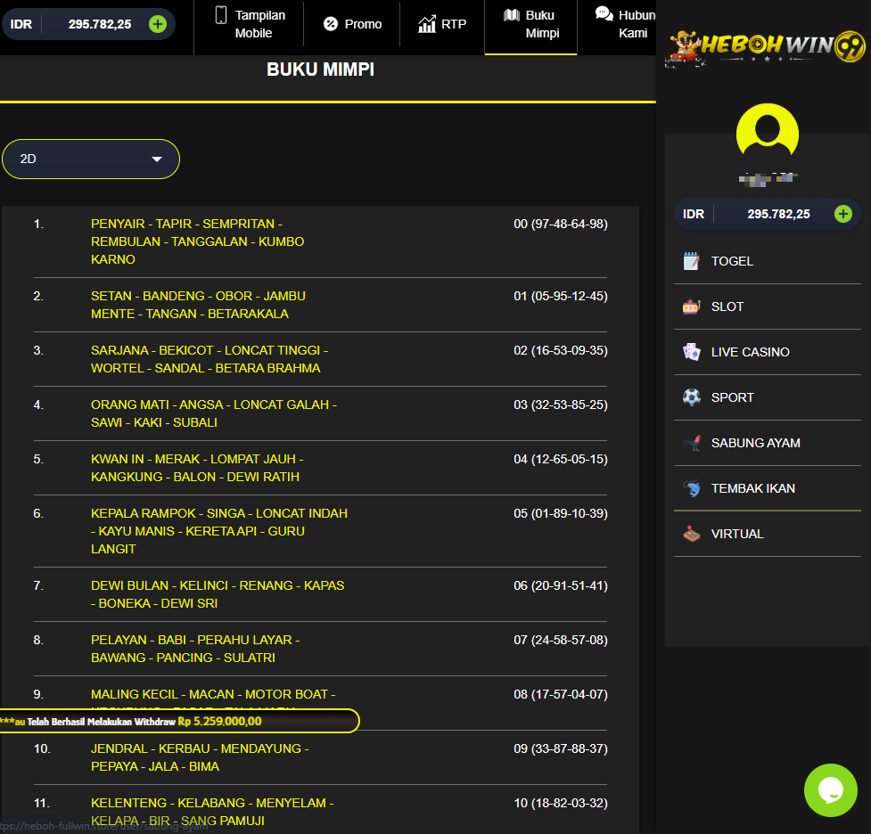Click number 02 (16-53-09-35)
This screenshot has height=834, width=871.
[x=561, y=350]
